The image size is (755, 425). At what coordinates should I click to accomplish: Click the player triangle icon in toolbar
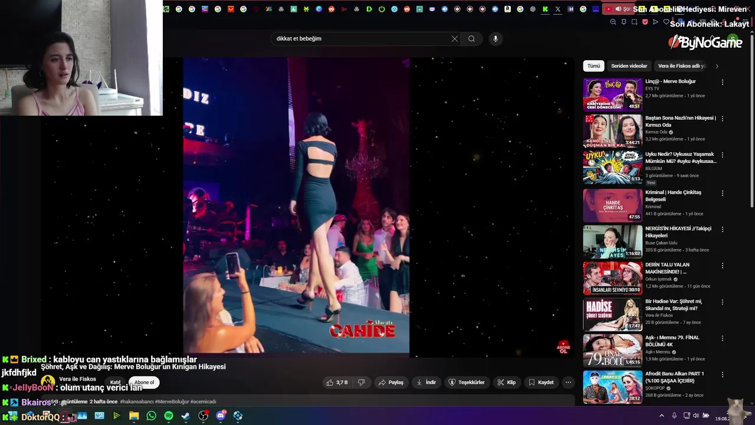point(655,22)
